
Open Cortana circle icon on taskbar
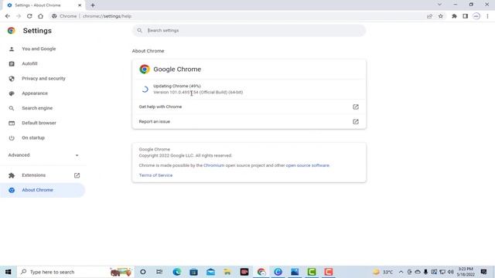[x=142, y=272]
